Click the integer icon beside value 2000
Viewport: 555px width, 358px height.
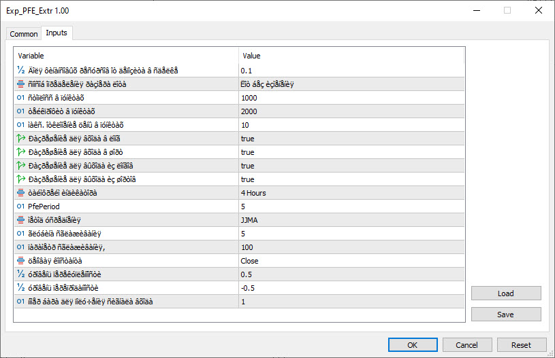[21, 111]
